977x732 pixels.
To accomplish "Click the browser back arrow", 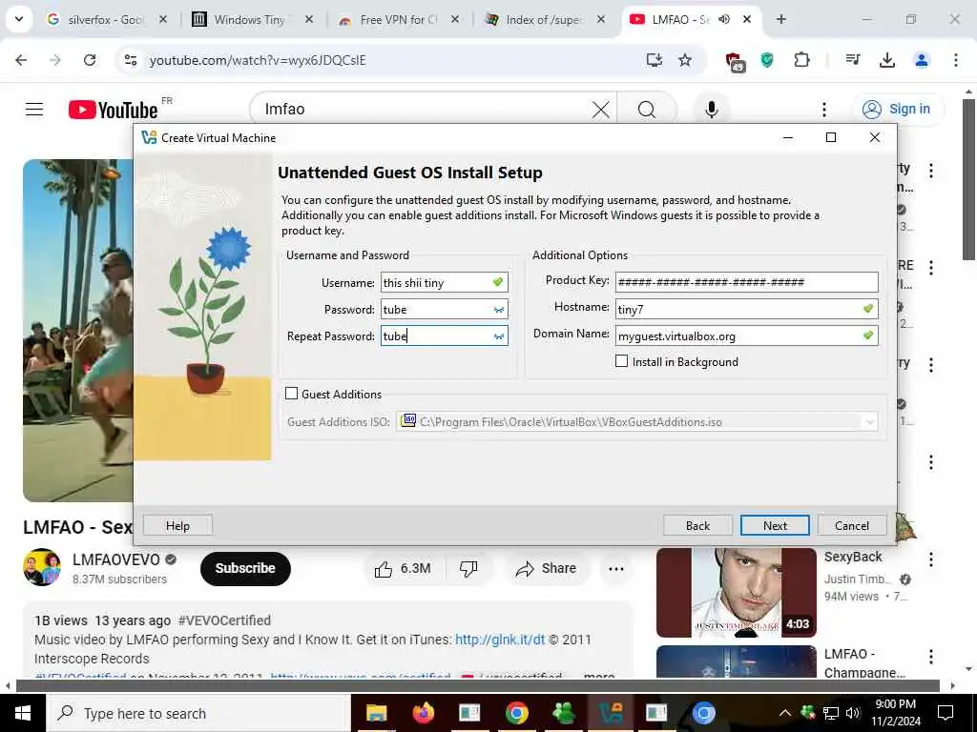I will click(21, 60).
